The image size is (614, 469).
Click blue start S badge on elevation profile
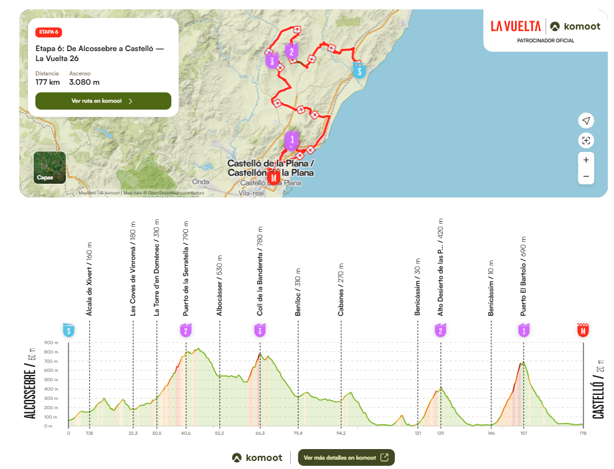pos(68,330)
